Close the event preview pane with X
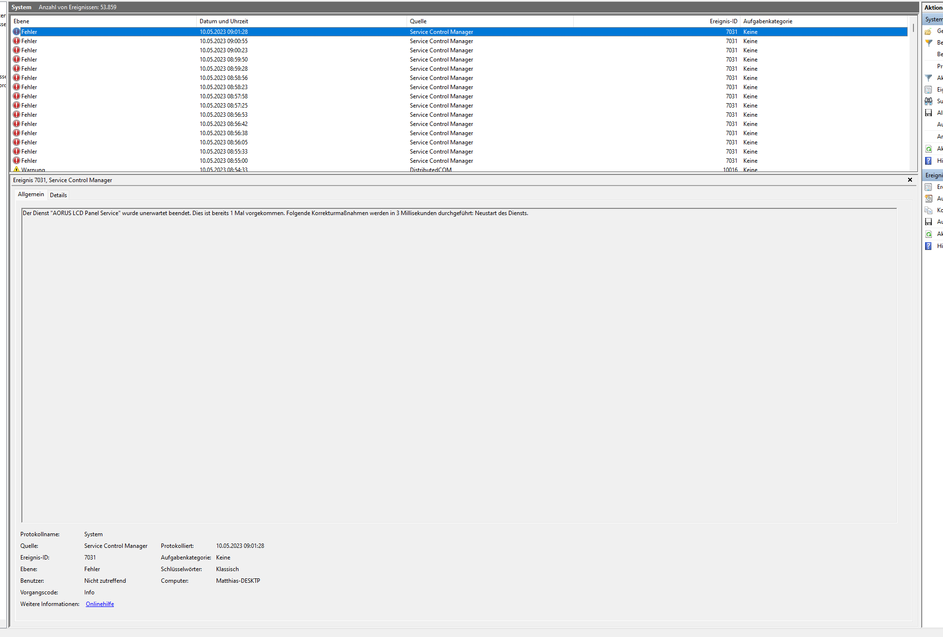The width and height of the screenshot is (943, 637). click(910, 180)
